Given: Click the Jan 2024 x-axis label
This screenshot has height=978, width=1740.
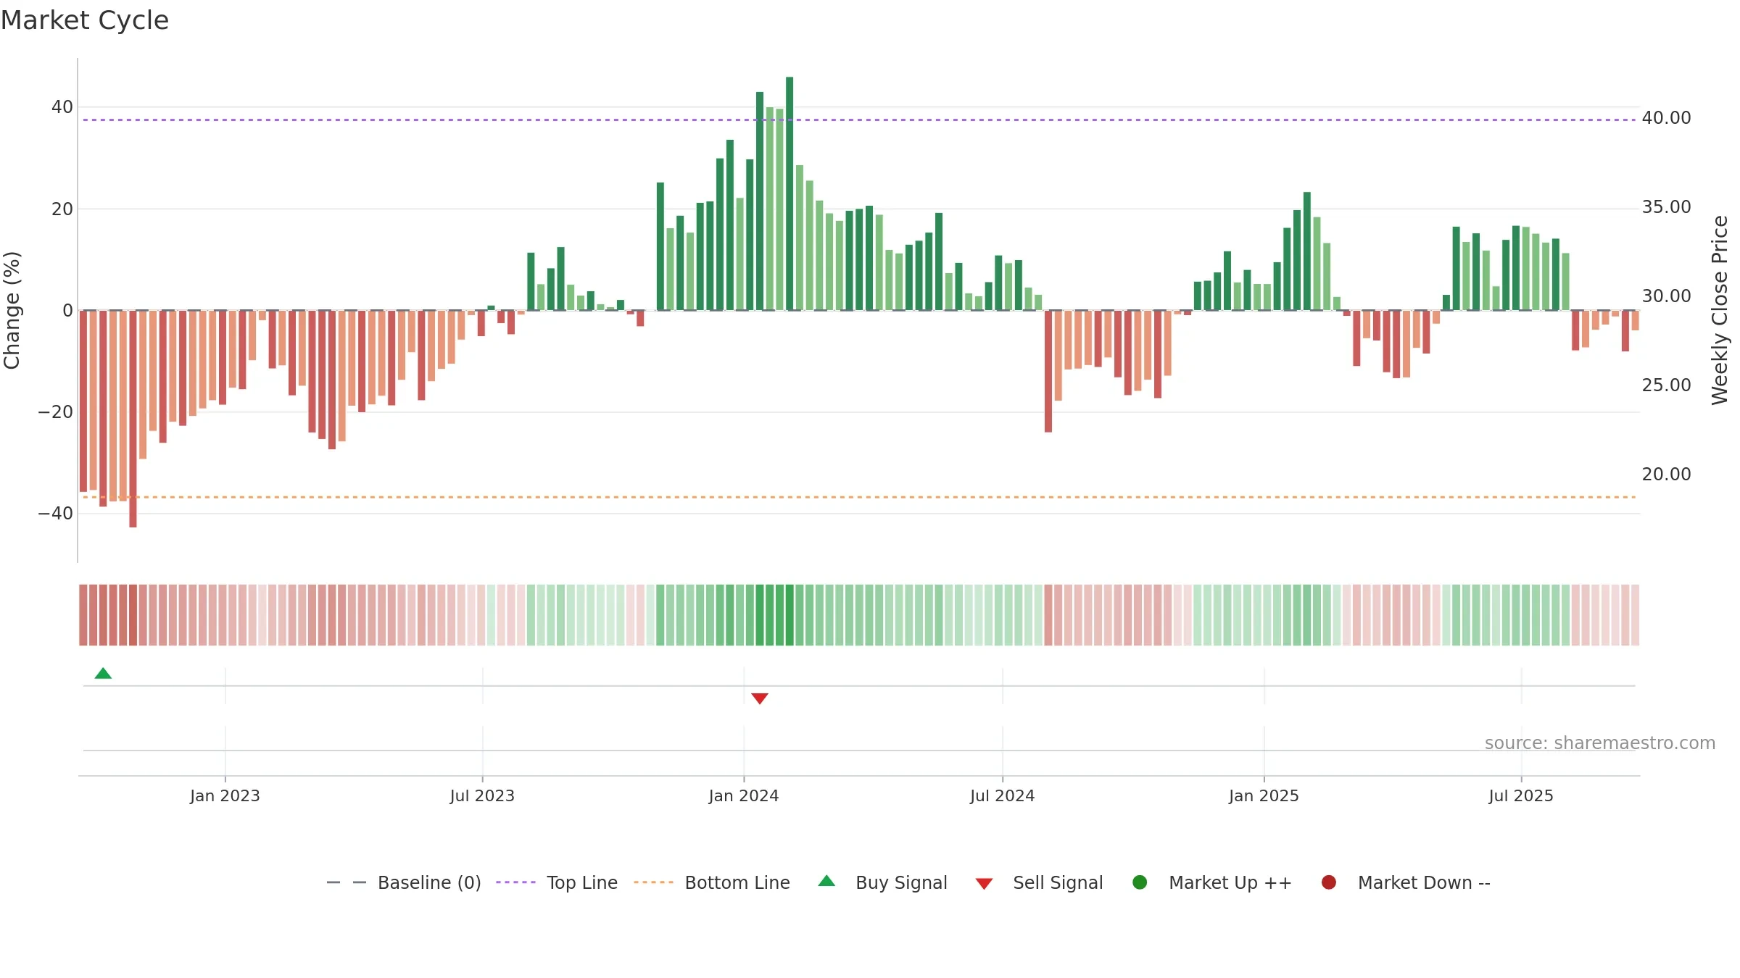Looking at the screenshot, I should (x=744, y=795).
